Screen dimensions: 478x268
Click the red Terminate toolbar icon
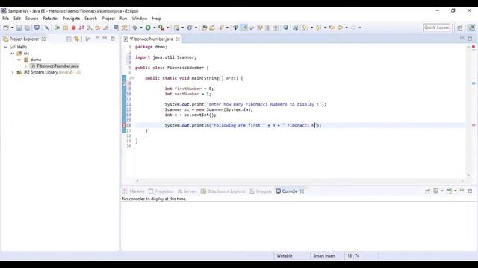tap(73, 28)
